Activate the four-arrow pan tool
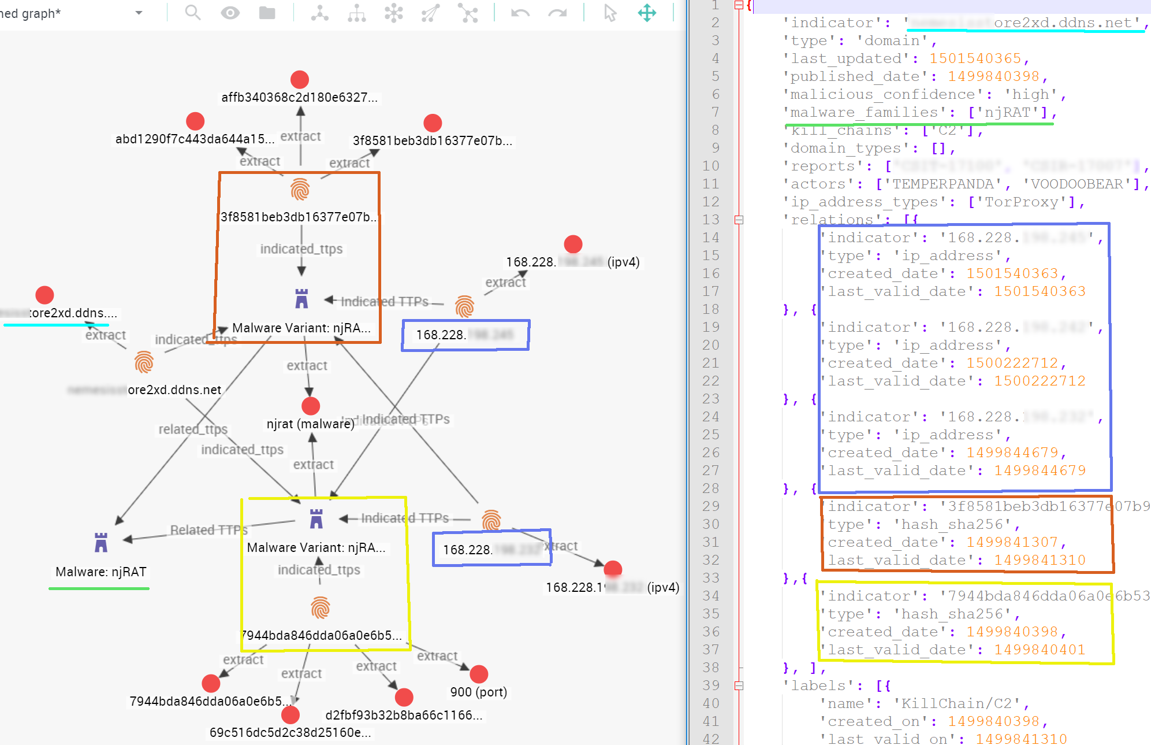This screenshot has height=745, width=1151. (647, 13)
